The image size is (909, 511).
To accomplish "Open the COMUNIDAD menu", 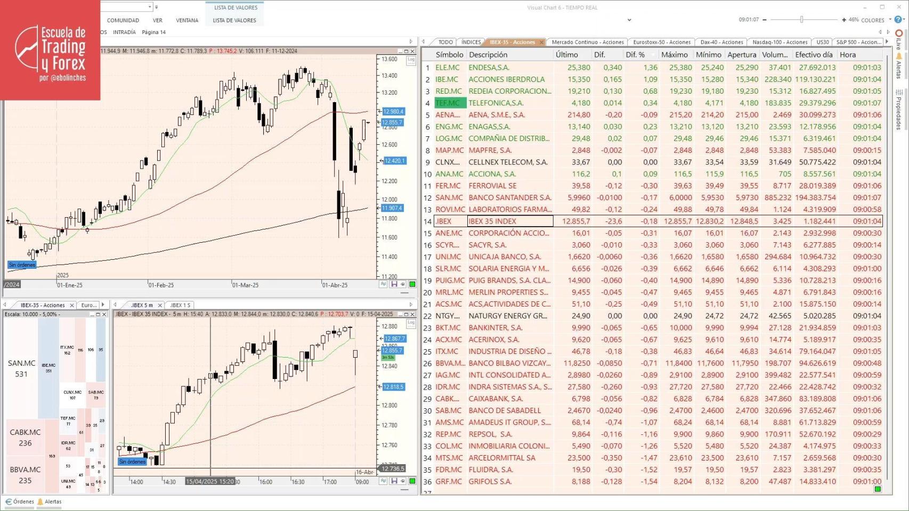I will (x=123, y=20).
